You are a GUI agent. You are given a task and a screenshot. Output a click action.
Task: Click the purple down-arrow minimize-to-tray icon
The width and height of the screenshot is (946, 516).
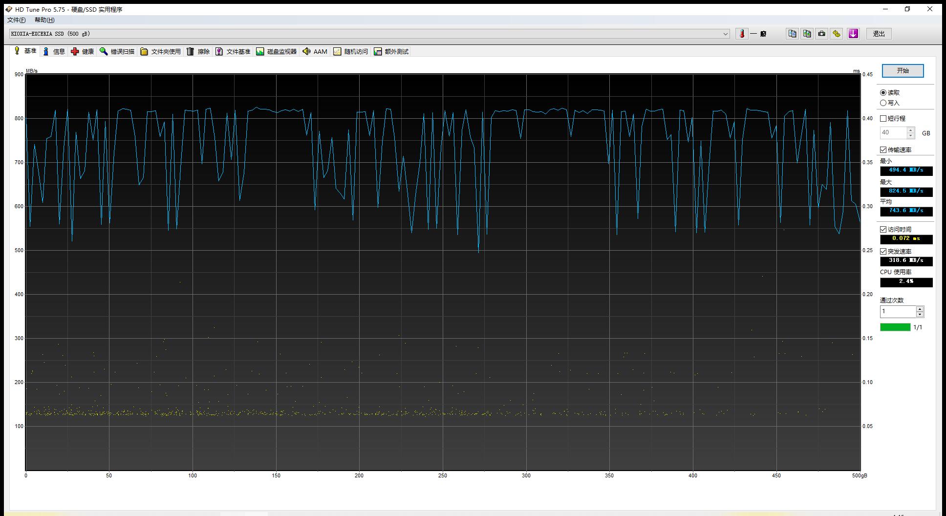[x=853, y=34]
